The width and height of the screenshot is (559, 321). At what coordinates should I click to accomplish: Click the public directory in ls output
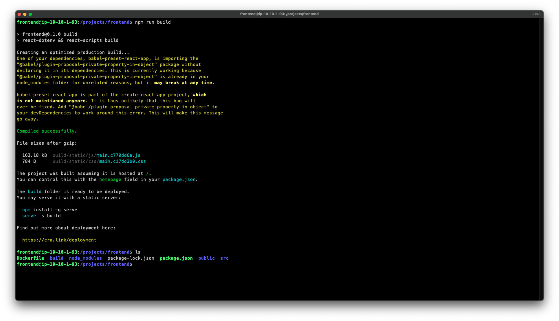click(x=206, y=258)
